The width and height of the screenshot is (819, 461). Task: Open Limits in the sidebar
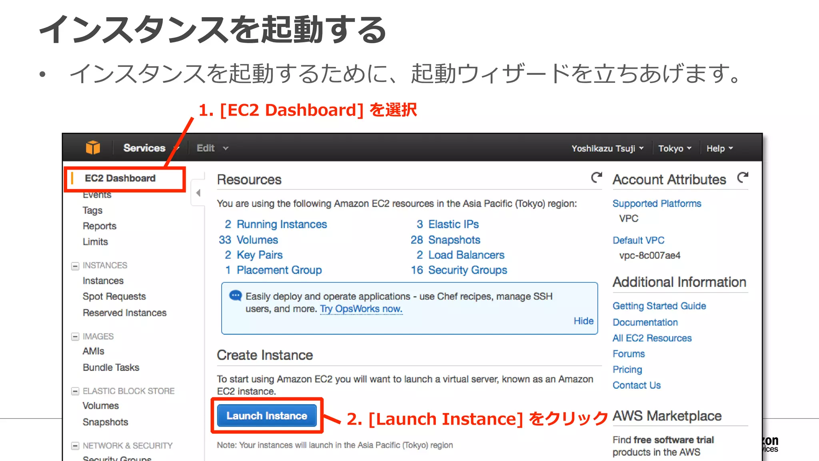coord(95,242)
